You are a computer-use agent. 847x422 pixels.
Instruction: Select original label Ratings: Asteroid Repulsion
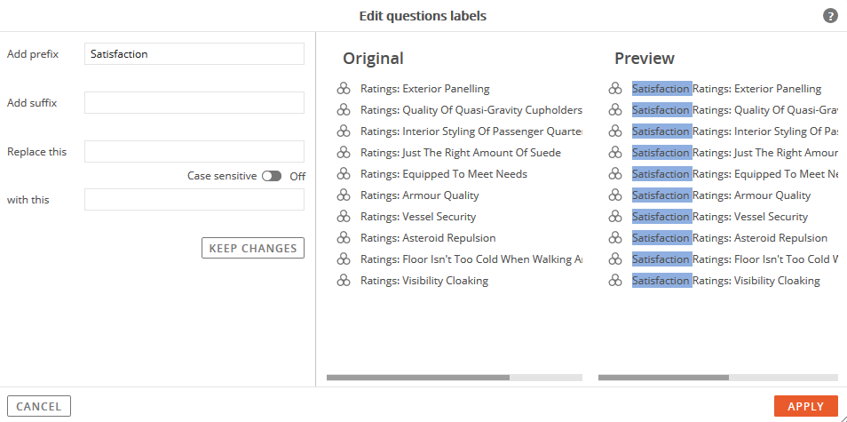(x=428, y=238)
